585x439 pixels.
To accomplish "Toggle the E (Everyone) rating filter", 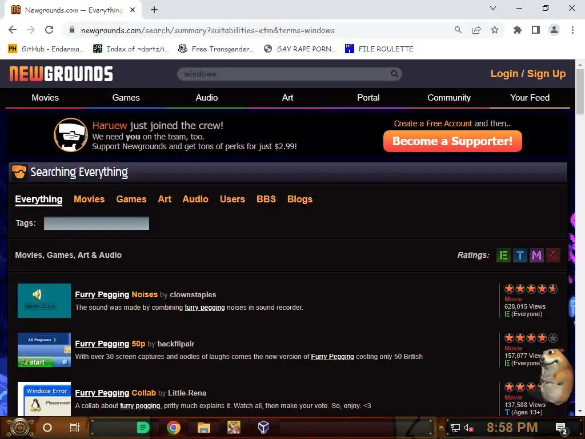I will pyautogui.click(x=503, y=256).
